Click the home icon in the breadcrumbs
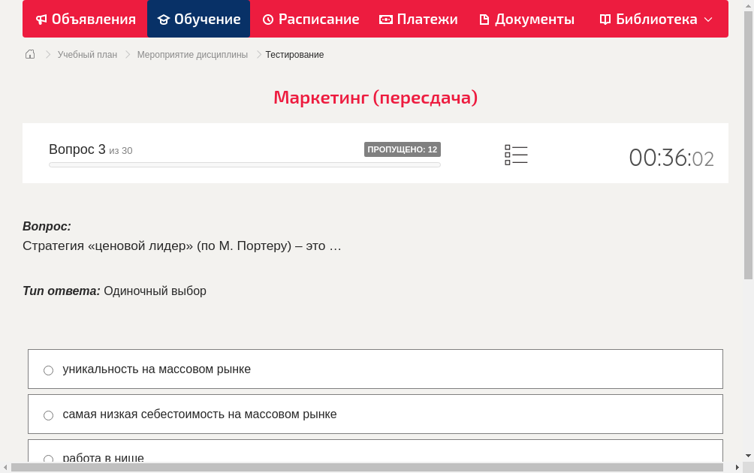 [x=29, y=54]
